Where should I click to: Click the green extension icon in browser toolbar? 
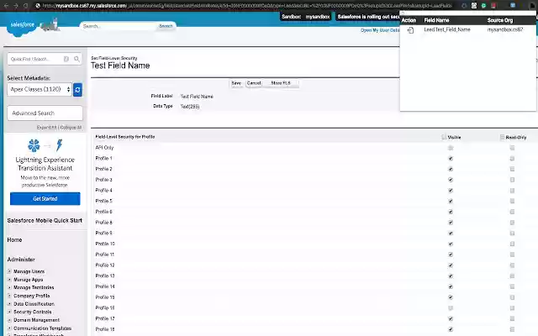coord(483,6)
